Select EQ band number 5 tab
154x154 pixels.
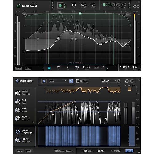114,5
